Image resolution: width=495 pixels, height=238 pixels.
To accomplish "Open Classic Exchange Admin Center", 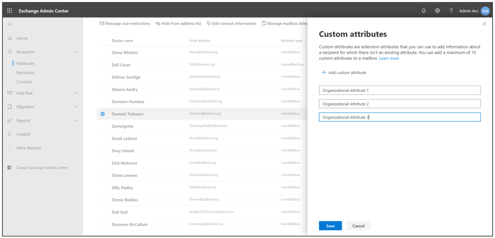I will point(42,167).
